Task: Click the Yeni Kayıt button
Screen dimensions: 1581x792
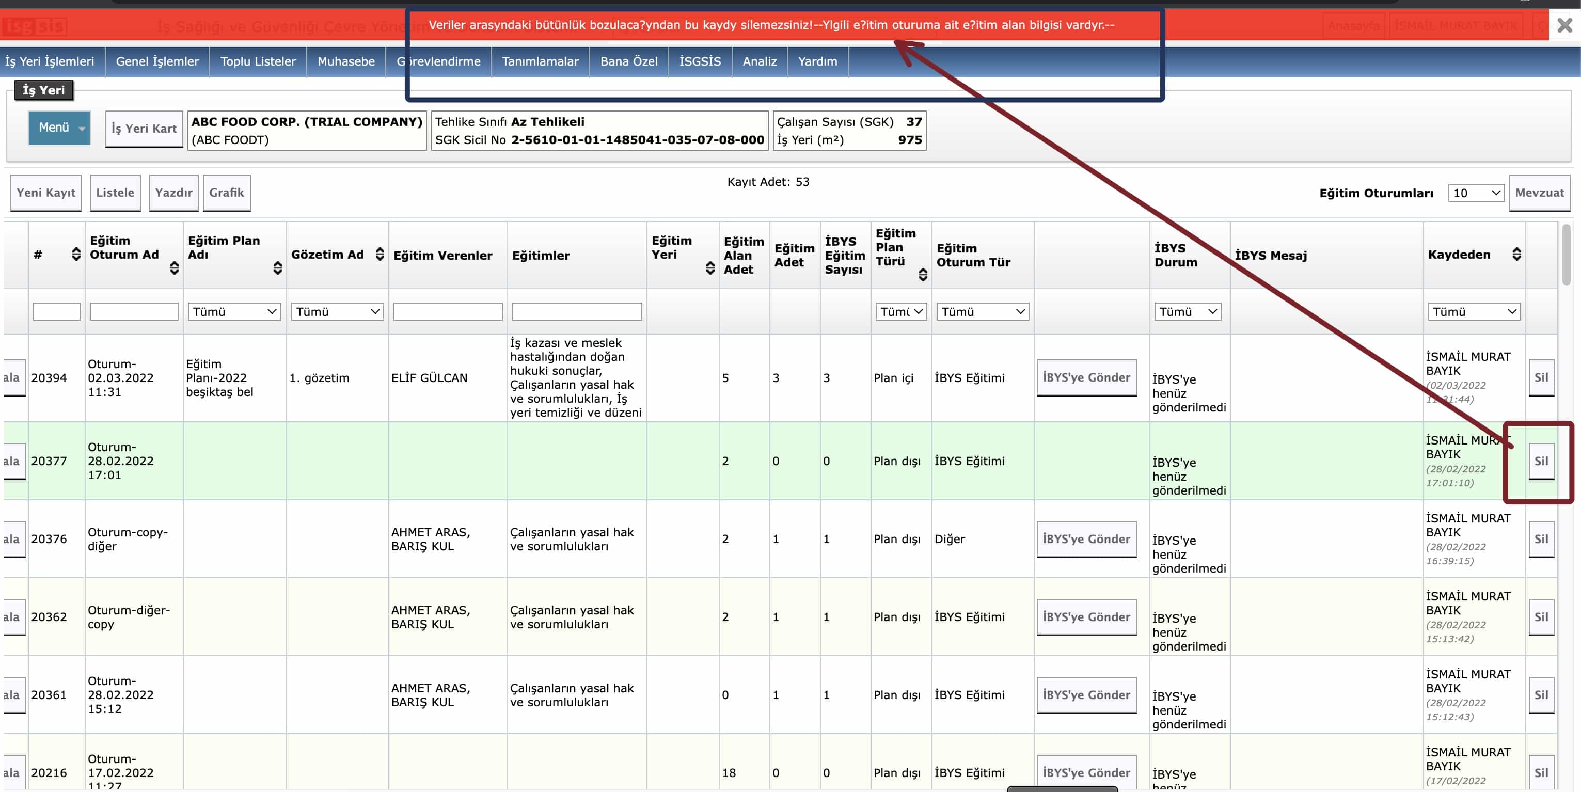Action: point(46,193)
